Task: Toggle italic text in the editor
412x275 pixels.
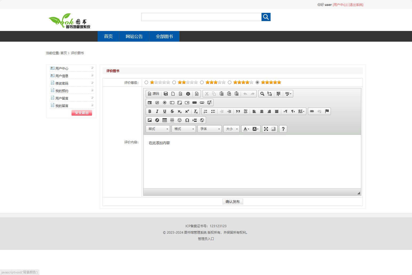Action: 157,111
